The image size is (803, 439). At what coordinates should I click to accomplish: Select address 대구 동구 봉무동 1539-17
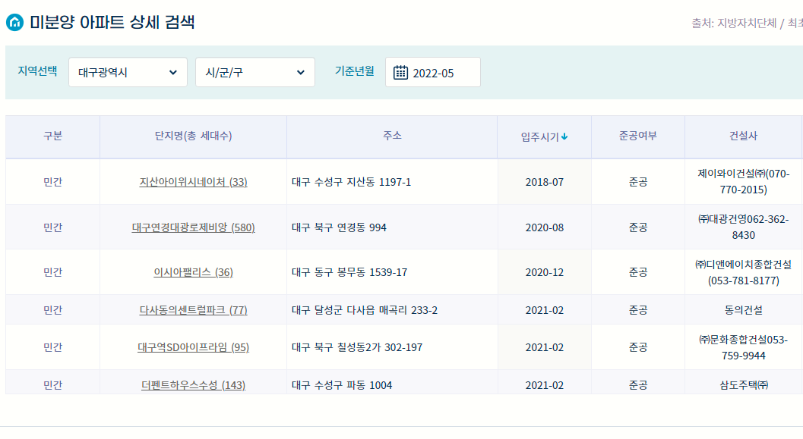[349, 272]
